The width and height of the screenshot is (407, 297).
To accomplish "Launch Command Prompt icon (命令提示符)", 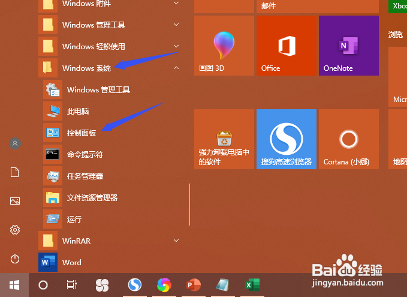I will point(53,154).
